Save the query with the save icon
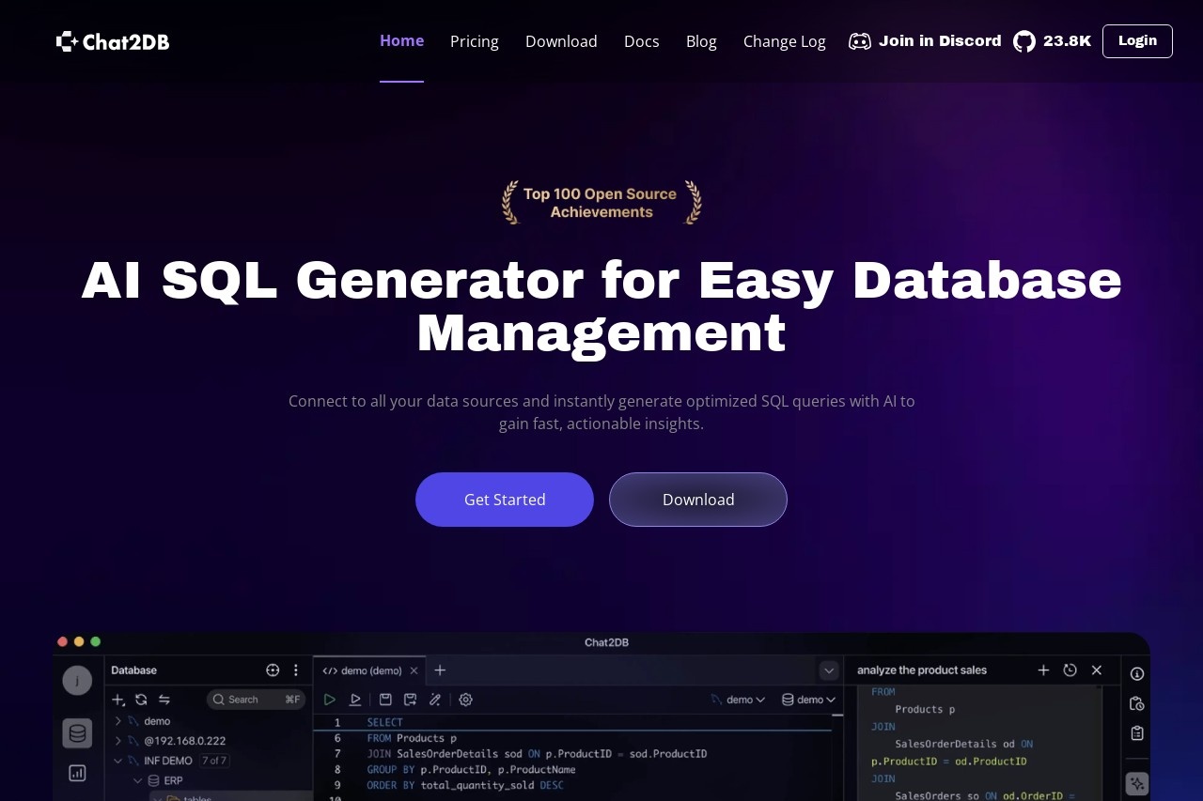 coord(385,700)
